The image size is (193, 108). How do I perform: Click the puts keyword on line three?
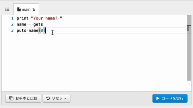(x=21, y=30)
